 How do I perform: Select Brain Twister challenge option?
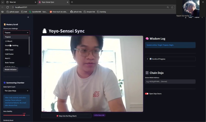tap(16, 63)
